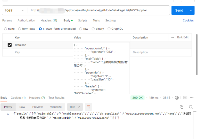Search within the response body
Screen dimensions: 198x139
191,107
